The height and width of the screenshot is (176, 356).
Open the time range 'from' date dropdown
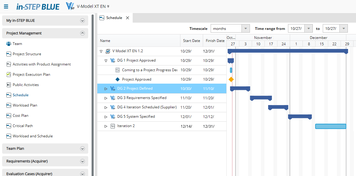[309, 28]
